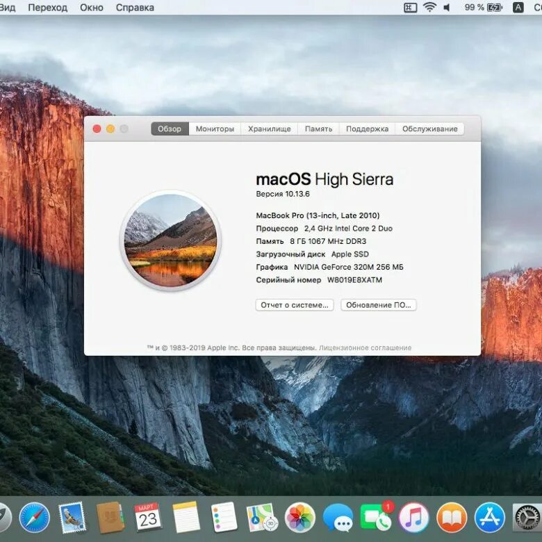Switch to the Мониторы tab
Viewport: 542px width, 542px height.
point(215,129)
